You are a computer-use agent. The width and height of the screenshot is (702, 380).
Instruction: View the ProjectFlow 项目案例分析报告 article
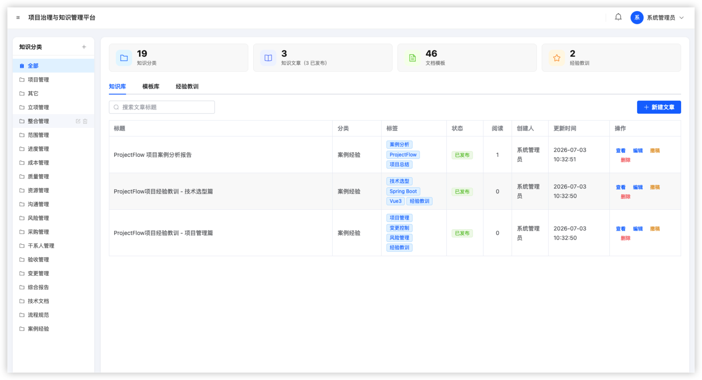pos(620,151)
